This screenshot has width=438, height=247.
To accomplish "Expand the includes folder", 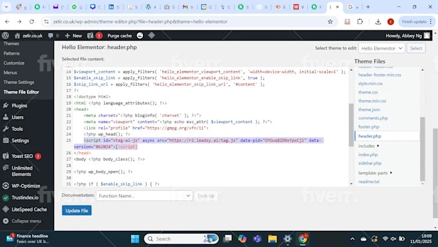I will (x=368, y=146).
